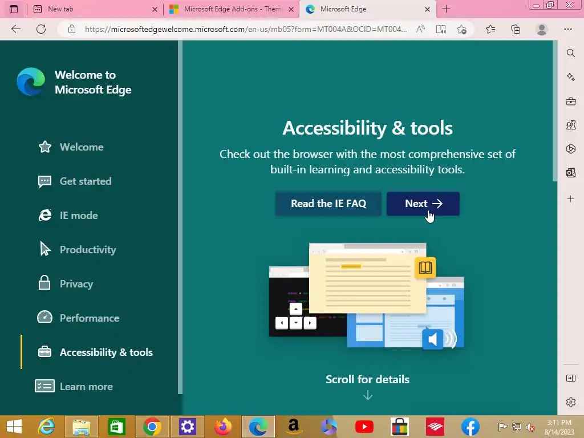Viewport: 584px width, 438px height.
Task: Open Settings and more ellipsis menu
Action: [567, 29]
